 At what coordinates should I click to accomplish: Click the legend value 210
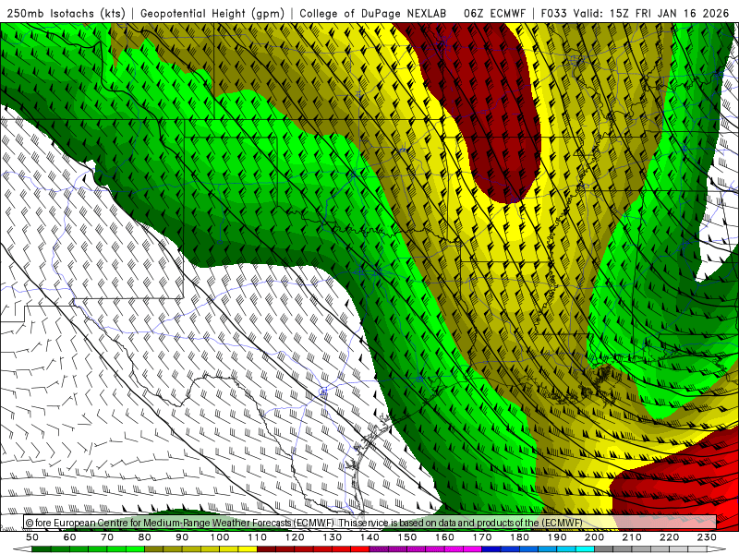[x=632, y=537]
